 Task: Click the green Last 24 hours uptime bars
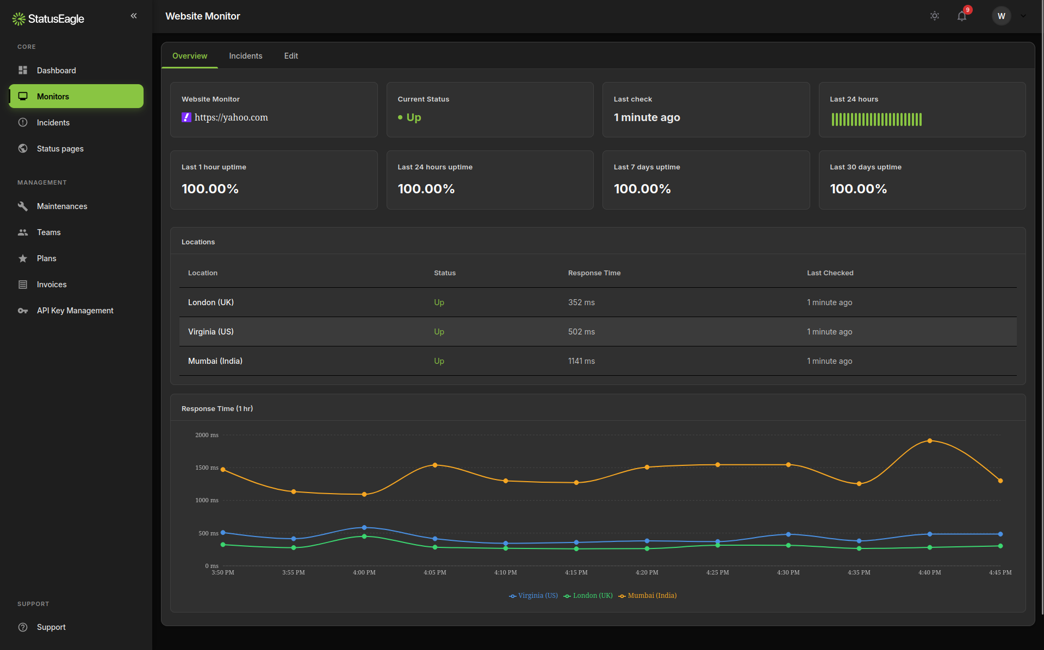pos(877,119)
